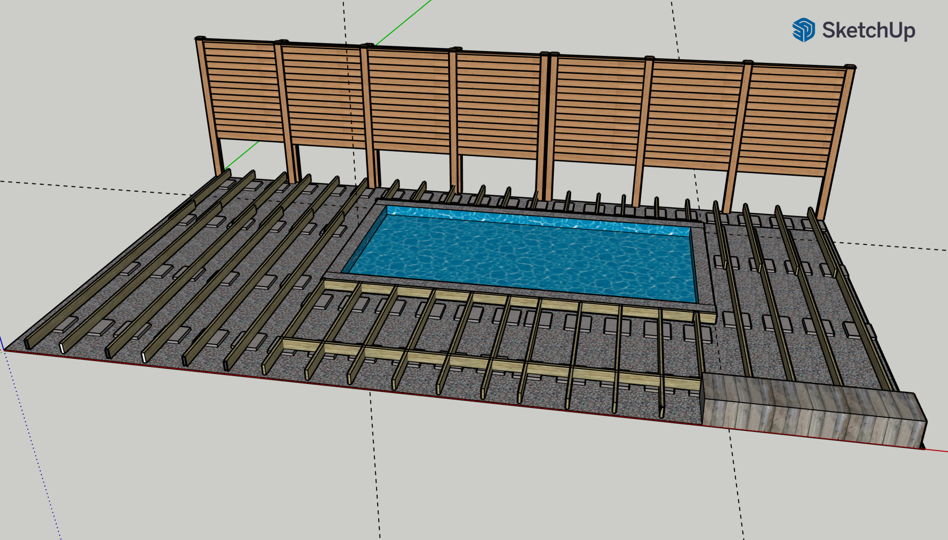Click the axes origin point at left corner
Image resolution: width=948 pixels, height=540 pixels.
(4, 350)
